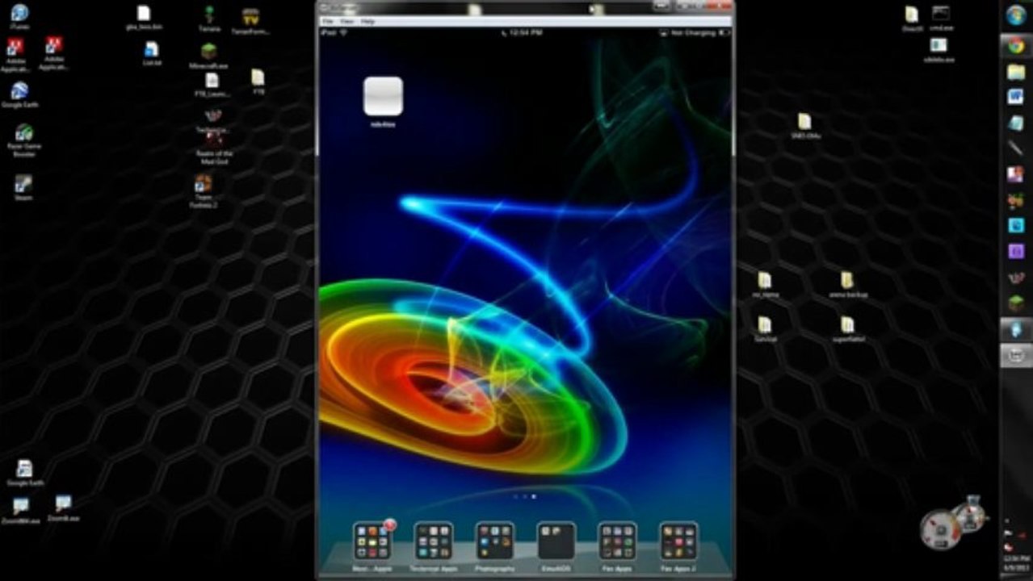Viewport: 1033px width, 581px height.
Task: Select the Terraria desktop icon
Action: click(x=209, y=19)
